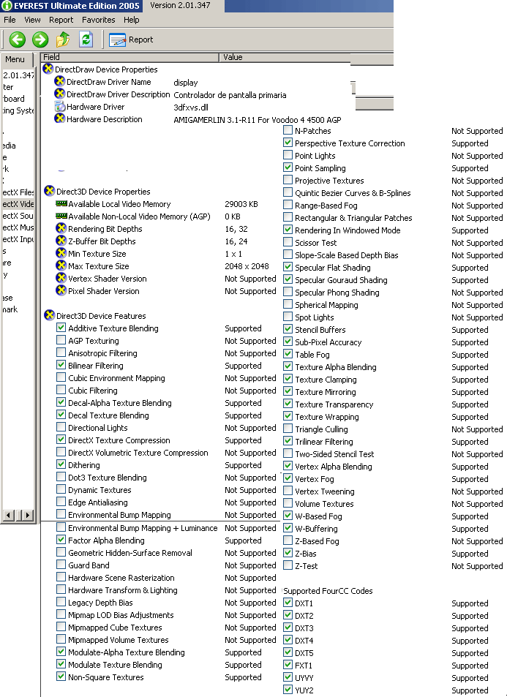Screen dimensions: 507x697
Task: Click the 'Texture Mirroring' feature label
Action: pyautogui.click(x=326, y=392)
